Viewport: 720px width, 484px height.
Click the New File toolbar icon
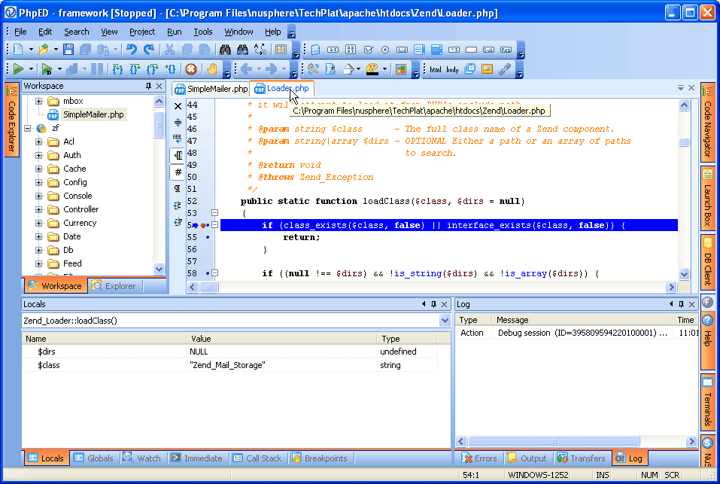coord(18,50)
